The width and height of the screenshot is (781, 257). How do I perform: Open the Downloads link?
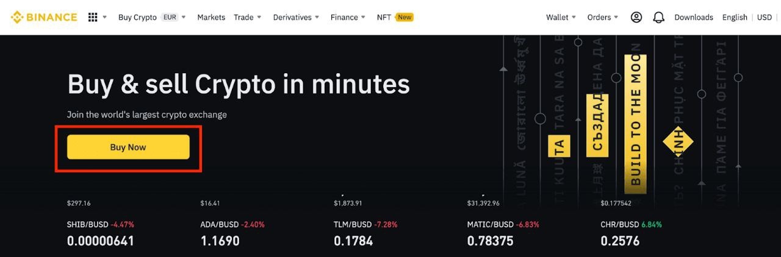694,17
